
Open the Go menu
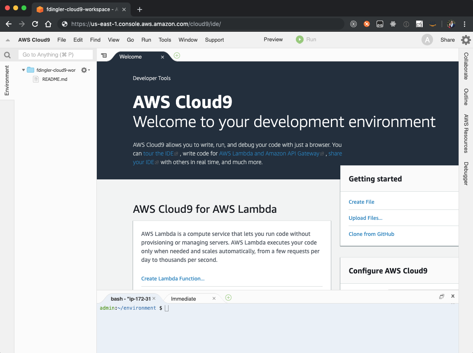(130, 40)
